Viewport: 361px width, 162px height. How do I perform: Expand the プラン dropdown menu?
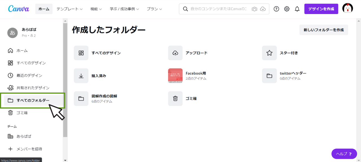click(154, 9)
